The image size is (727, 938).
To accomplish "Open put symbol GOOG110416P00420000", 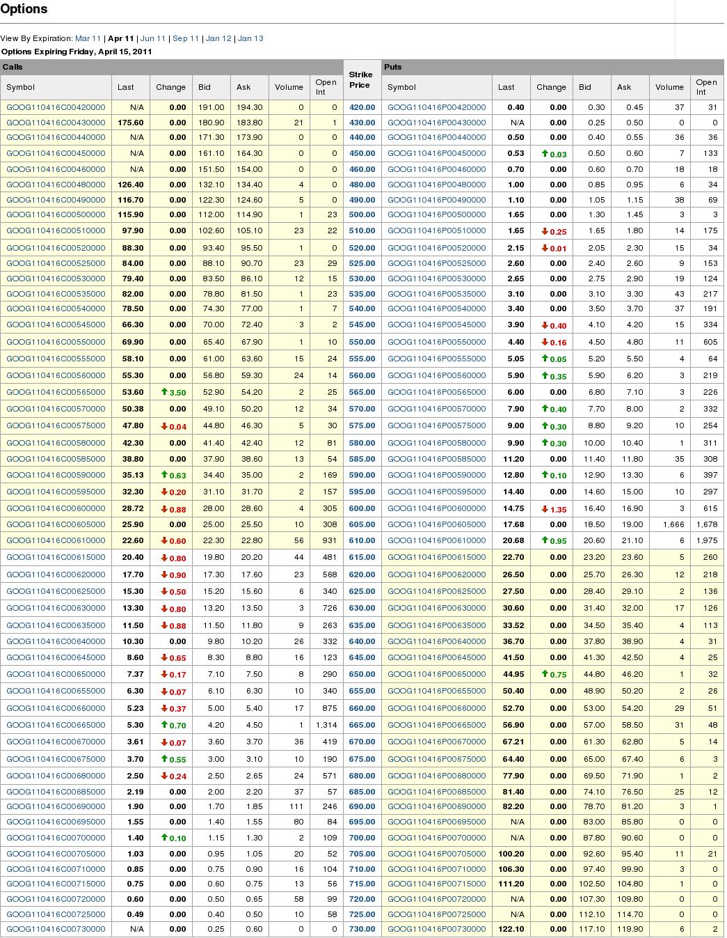I will [437, 107].
